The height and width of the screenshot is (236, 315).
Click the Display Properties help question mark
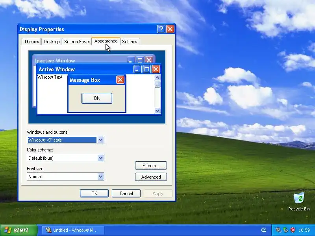(161, 29)
